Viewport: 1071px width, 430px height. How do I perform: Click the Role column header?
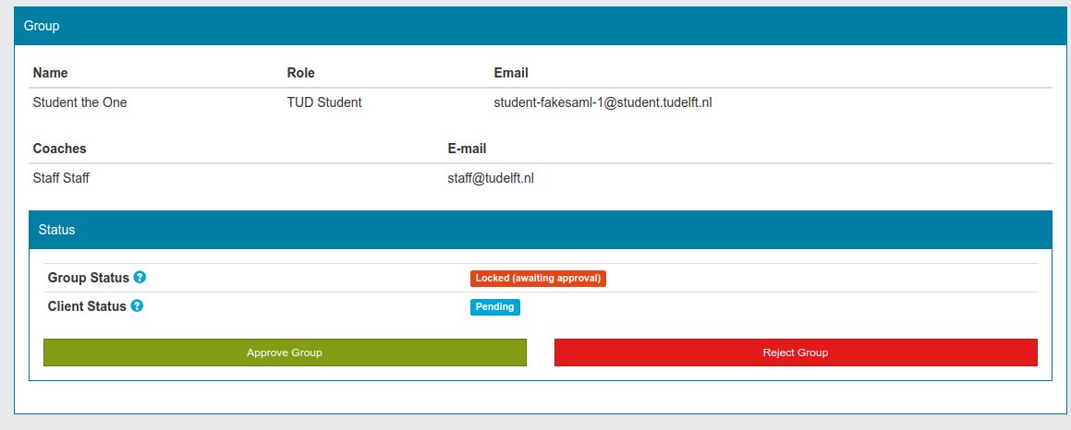pos(301,73)
